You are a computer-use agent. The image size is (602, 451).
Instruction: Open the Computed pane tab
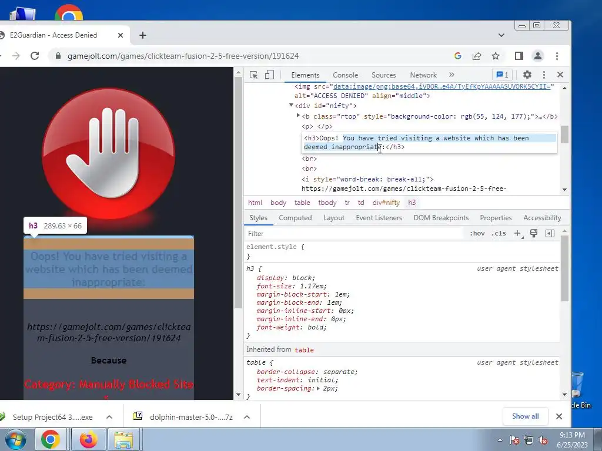(295, 218)
